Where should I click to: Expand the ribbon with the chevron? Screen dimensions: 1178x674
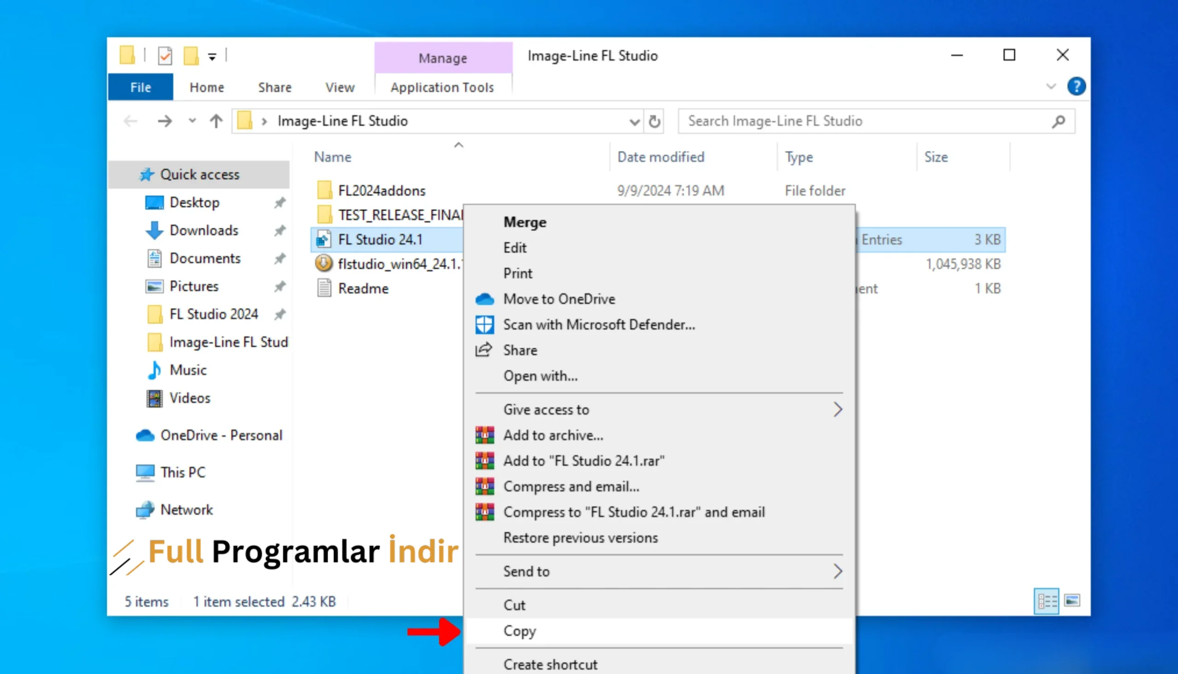click(x=1051, y=86)
